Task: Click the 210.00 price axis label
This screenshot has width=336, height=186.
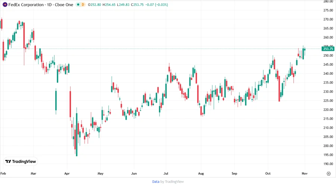Action: pyautogui.click(x=328, y=128)
